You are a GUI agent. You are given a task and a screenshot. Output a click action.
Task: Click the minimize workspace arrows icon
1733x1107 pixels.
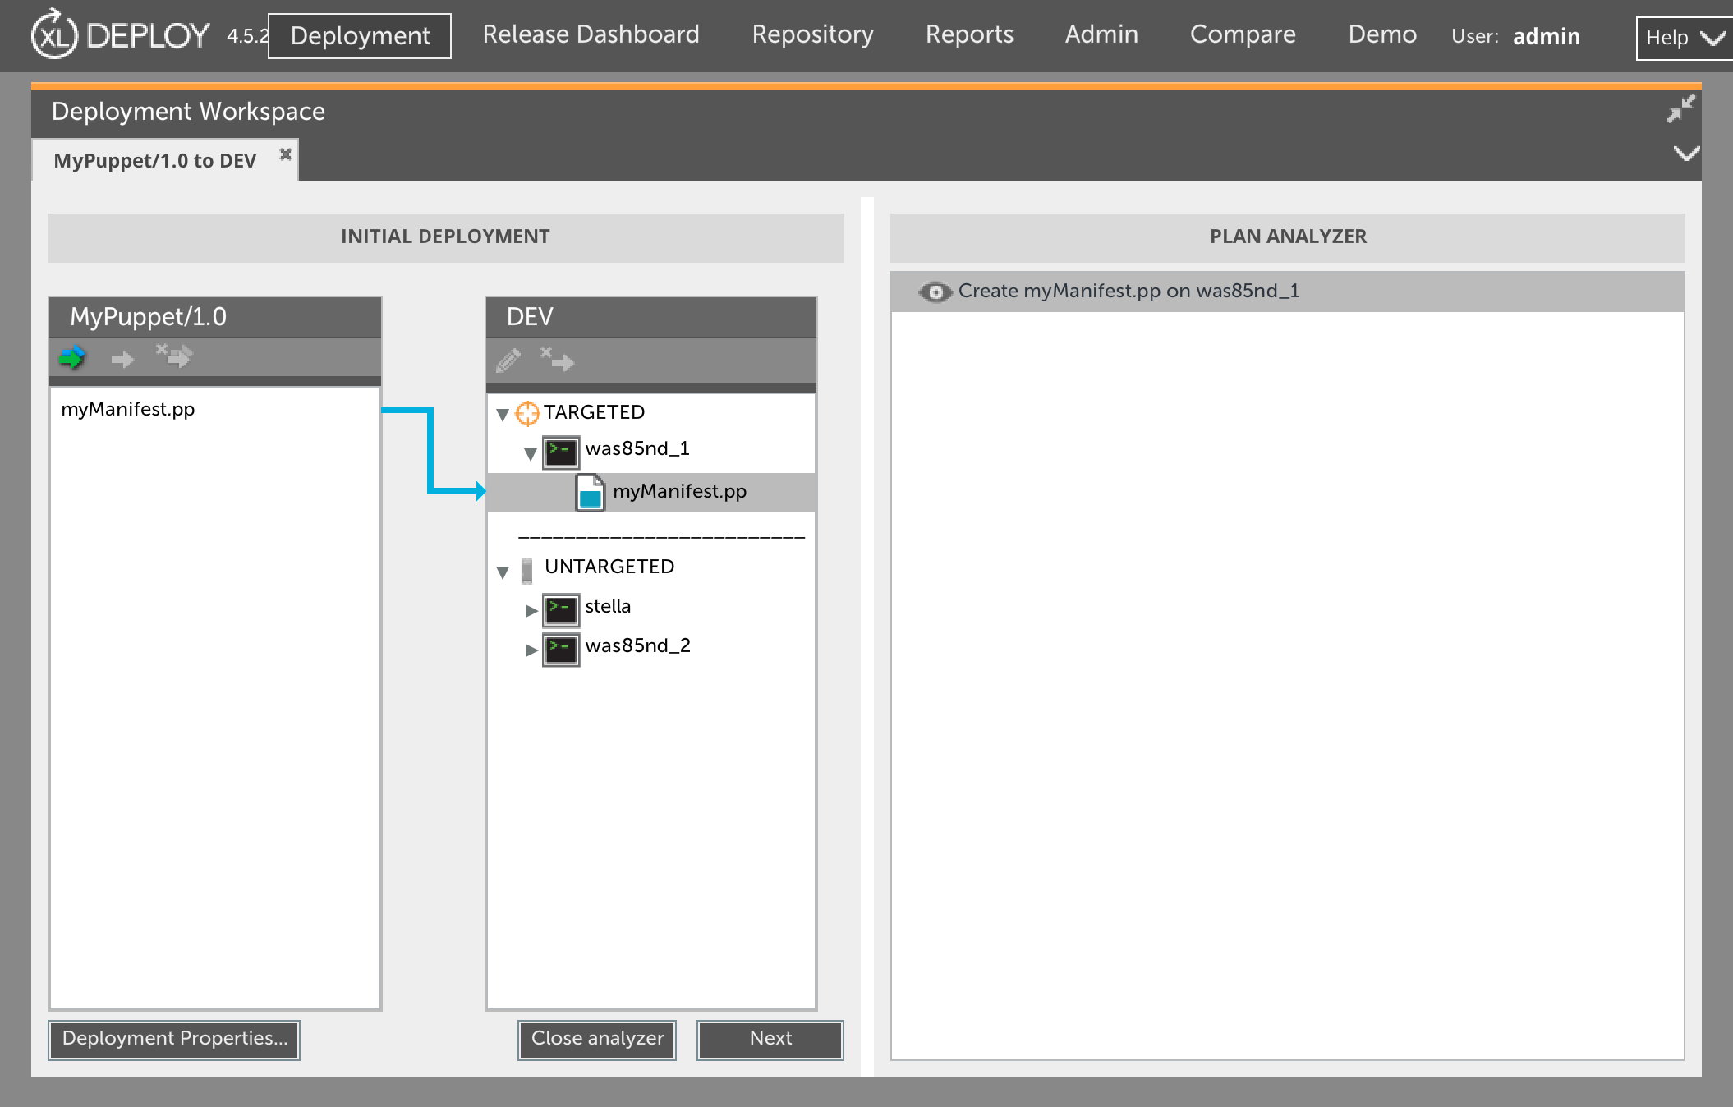(x=1680, y=109)
